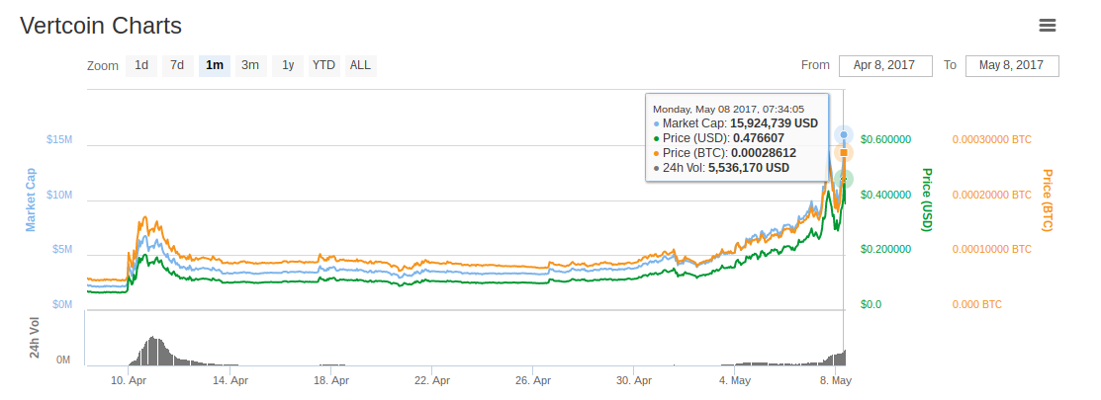The image size is (1101, 400).
Task: Click the 0.00020000 BTC axis label
Action: tap(991, 195)
